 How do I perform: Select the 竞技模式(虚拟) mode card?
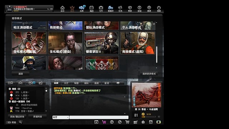138,43
